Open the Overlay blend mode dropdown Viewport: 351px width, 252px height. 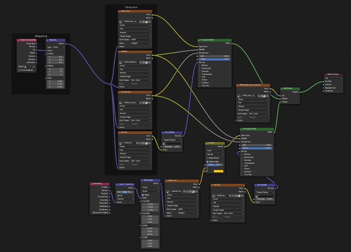tap(215, 154)
